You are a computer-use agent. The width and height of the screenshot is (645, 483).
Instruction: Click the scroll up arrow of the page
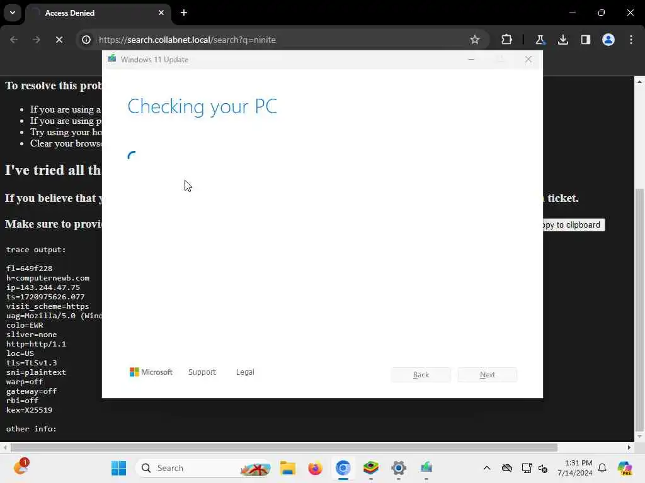pyautogui.click(x=639, y=82)
